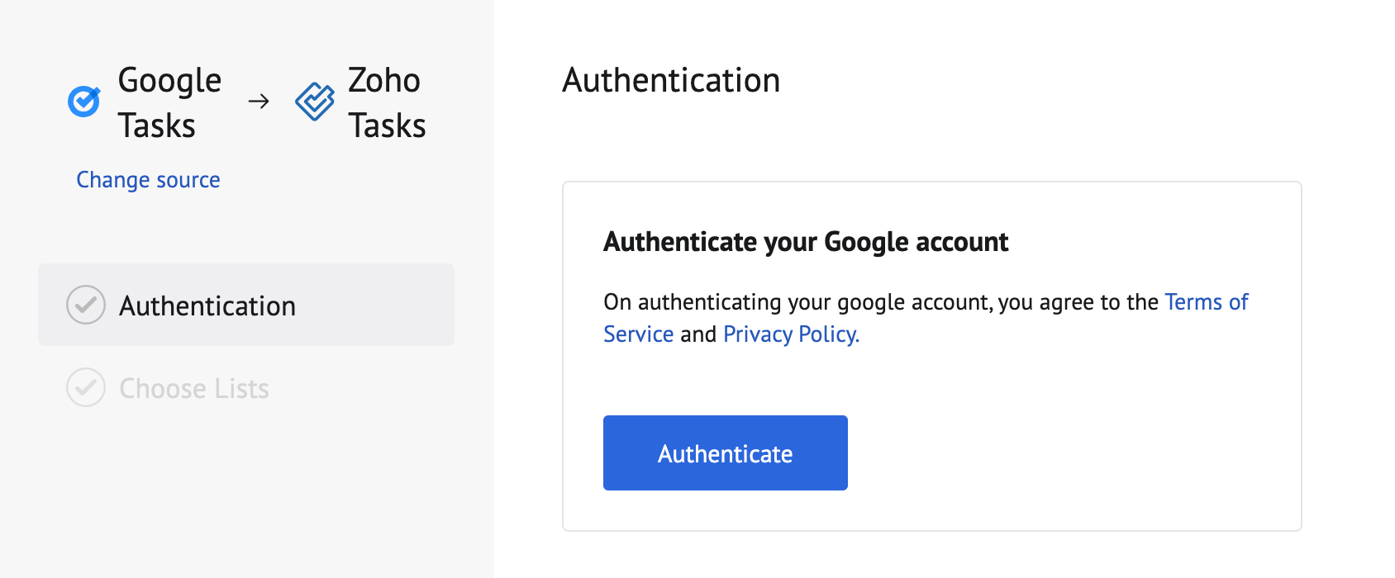Screen dimensions: 1395x578
Task: Click the arrow icon between the two logos
Action: click(258, 102)
